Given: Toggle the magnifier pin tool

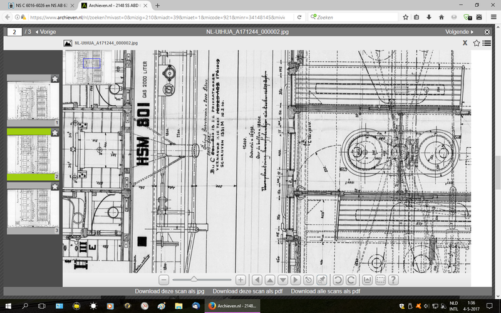Looking at the screenshot, I should (x=321, y=280).
